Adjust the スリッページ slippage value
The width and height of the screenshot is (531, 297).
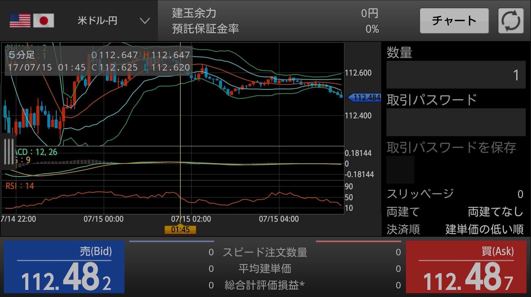520,194
